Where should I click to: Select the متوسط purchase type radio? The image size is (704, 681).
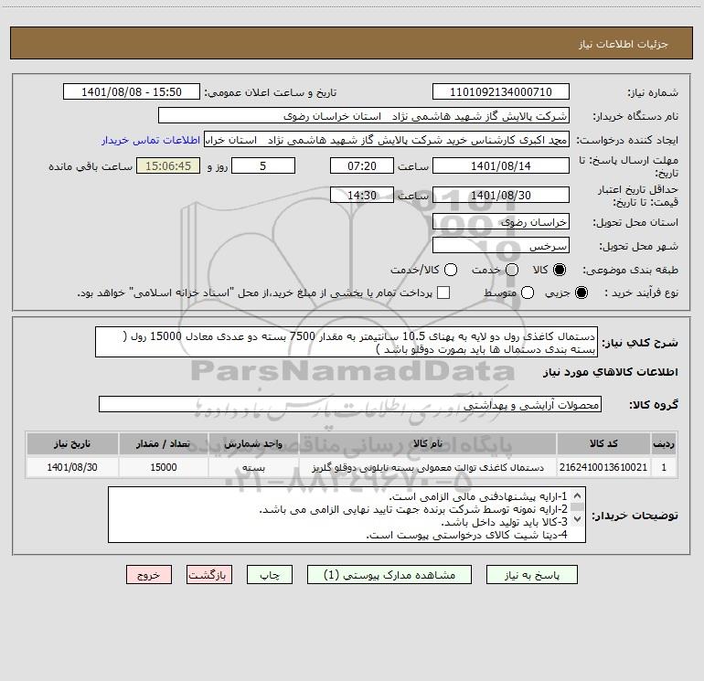tap(528, 293)
